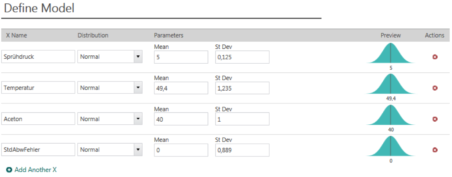
Task: Click the Sprühdruck distribution preview curve
Action: coord(391,53)
